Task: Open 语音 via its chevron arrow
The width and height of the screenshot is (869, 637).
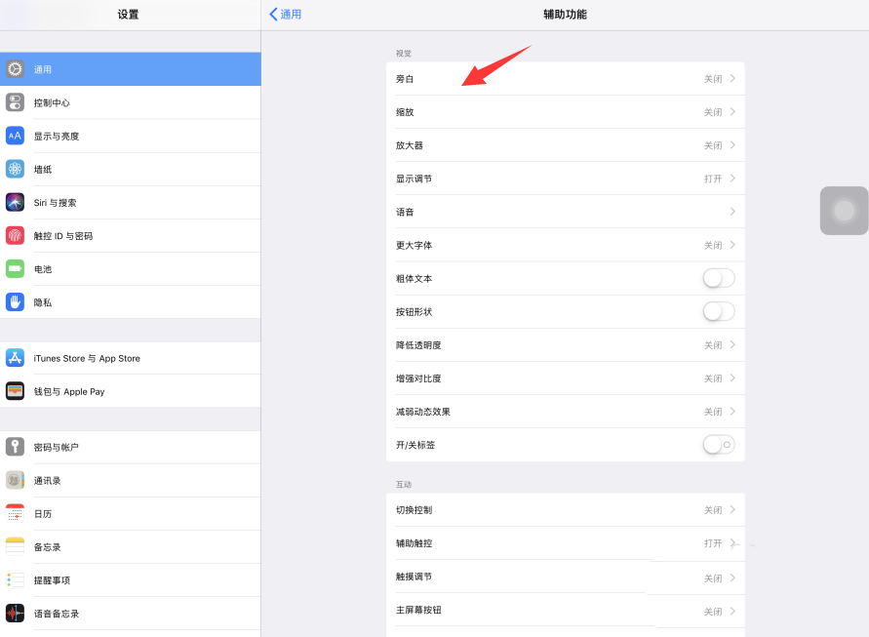Action: coord(732,212)
